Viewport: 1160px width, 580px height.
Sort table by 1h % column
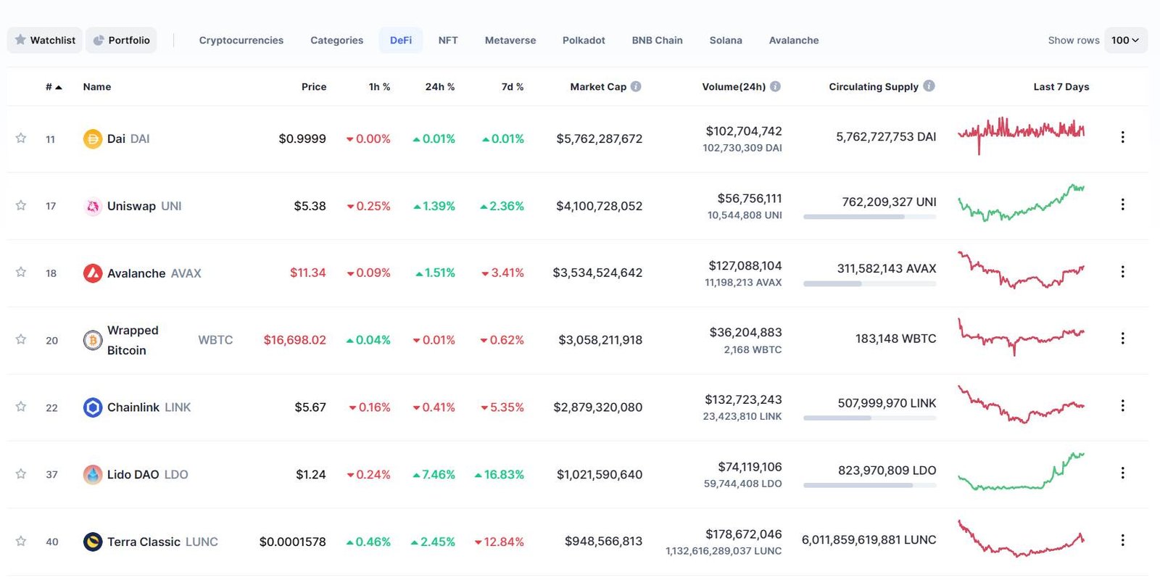click(x=379, y=87)
